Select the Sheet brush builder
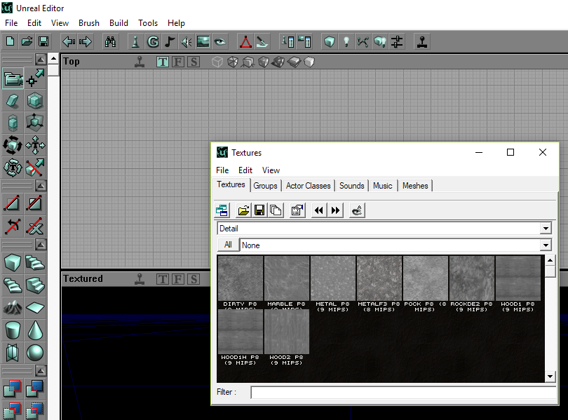Screen dimensions: 568x420 [35, 308]
